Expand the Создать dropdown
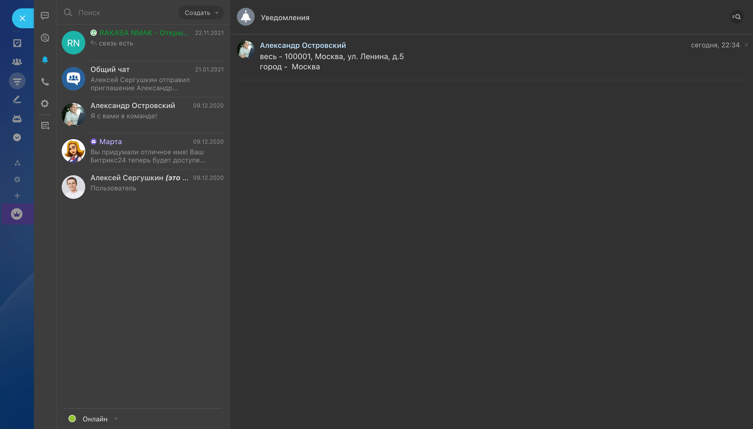 coord(201,13)
